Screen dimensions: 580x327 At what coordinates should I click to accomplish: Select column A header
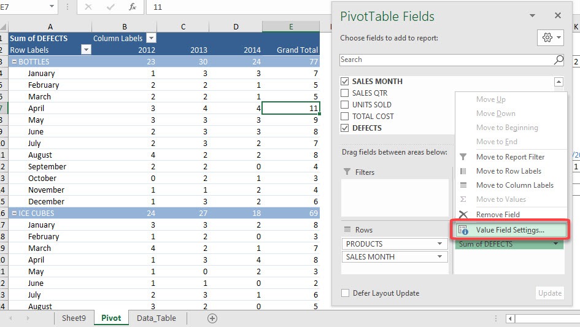coord(50,26)
